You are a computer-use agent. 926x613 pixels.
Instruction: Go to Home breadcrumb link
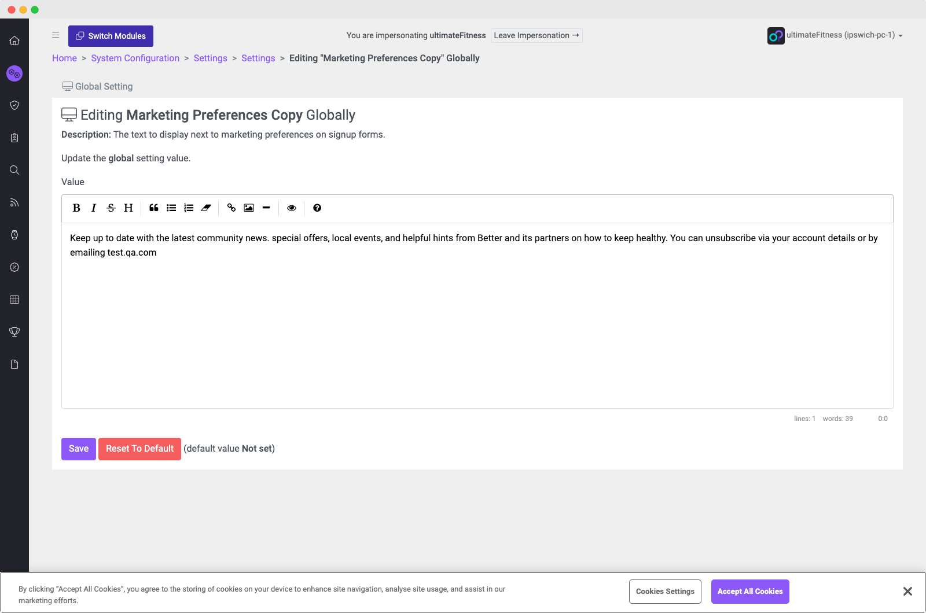[x=64, y=58]
